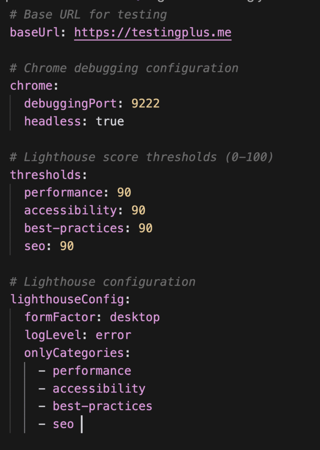Click the accessibility threshold key
Screen dimensions: 320x450
(x=70, y=210)
